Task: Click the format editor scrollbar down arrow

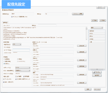Action: (87, 39)
